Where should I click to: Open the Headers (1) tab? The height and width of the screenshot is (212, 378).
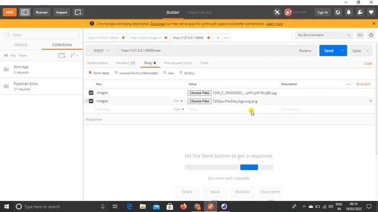[126, 63]
